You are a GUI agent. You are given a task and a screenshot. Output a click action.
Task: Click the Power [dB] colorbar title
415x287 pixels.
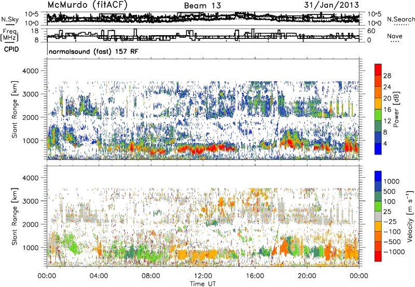(396, 109)
